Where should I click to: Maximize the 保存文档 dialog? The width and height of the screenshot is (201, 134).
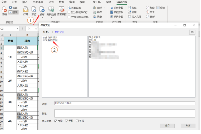(x=184, y=25)
